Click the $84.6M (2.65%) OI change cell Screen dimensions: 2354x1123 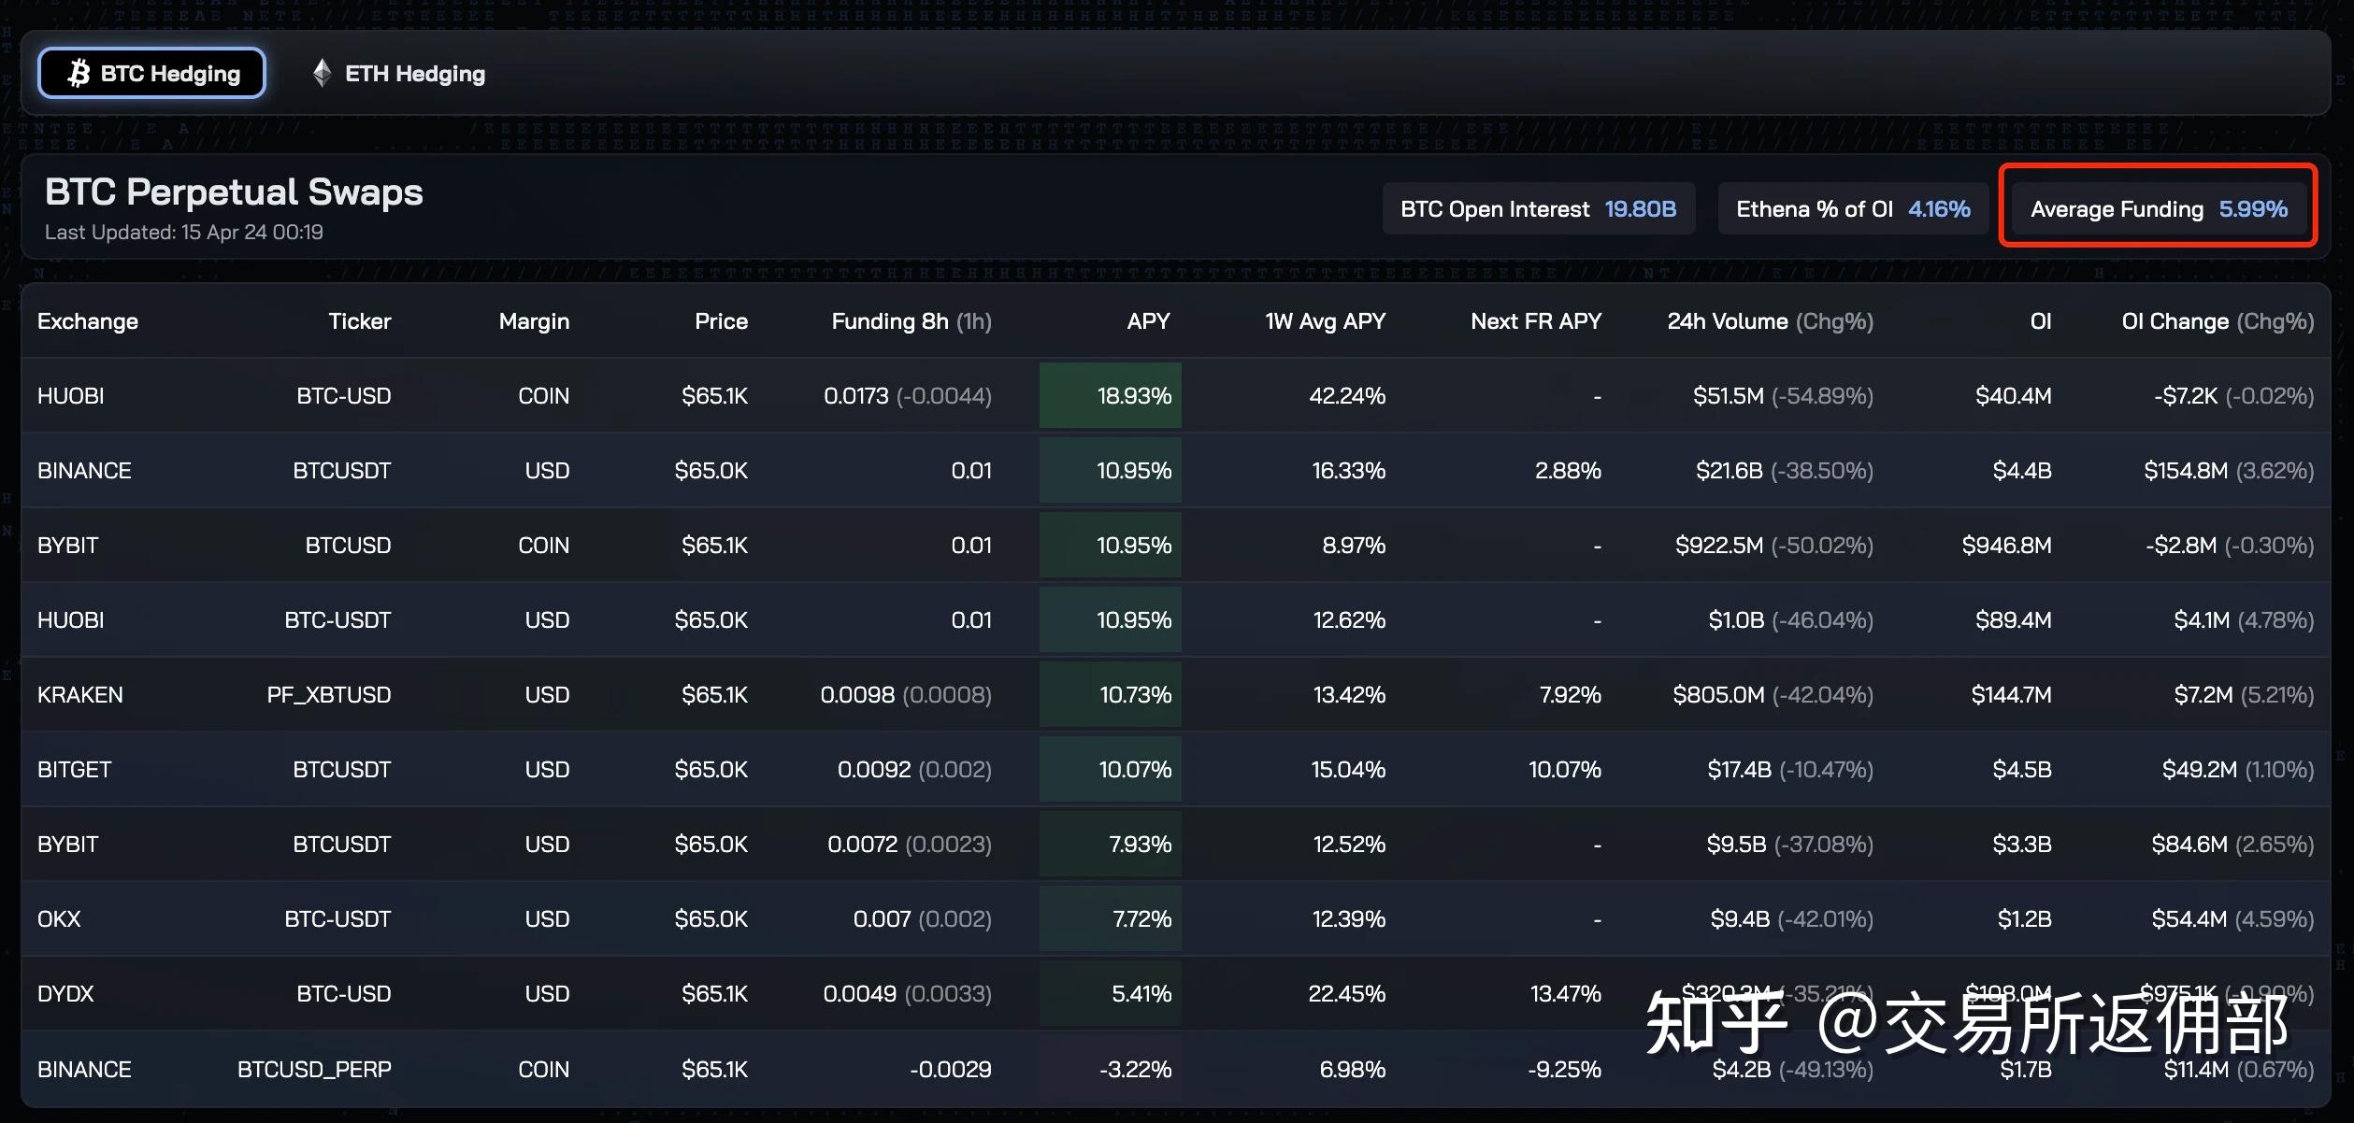2232,845
